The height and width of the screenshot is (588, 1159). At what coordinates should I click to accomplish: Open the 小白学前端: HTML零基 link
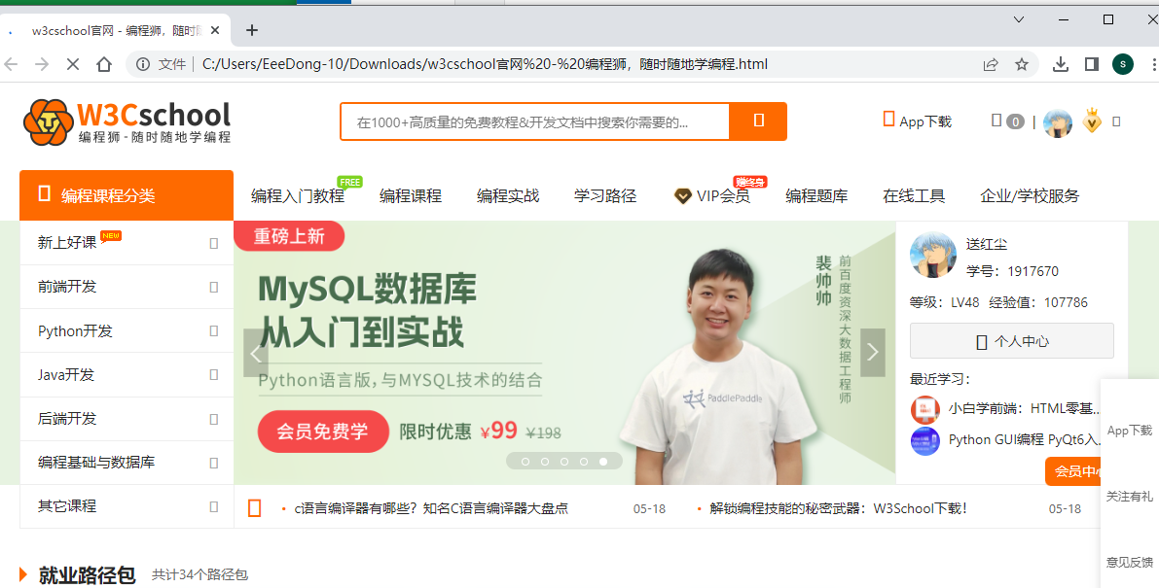1024,408
